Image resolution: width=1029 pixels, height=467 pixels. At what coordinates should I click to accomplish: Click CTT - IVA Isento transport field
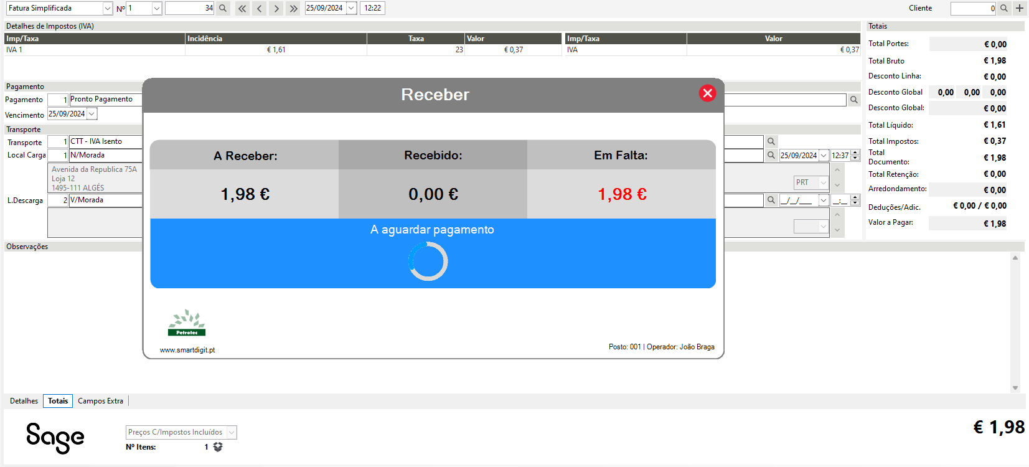coord(106,141)
